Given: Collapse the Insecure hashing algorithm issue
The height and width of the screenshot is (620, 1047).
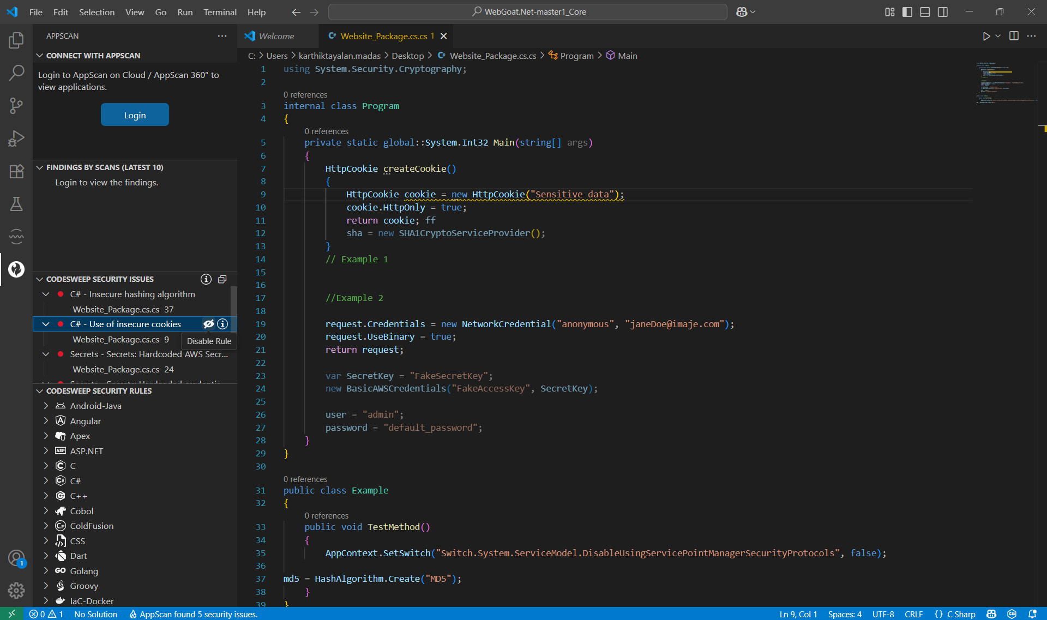Looking at the screenshot, I should coord(46,294).
